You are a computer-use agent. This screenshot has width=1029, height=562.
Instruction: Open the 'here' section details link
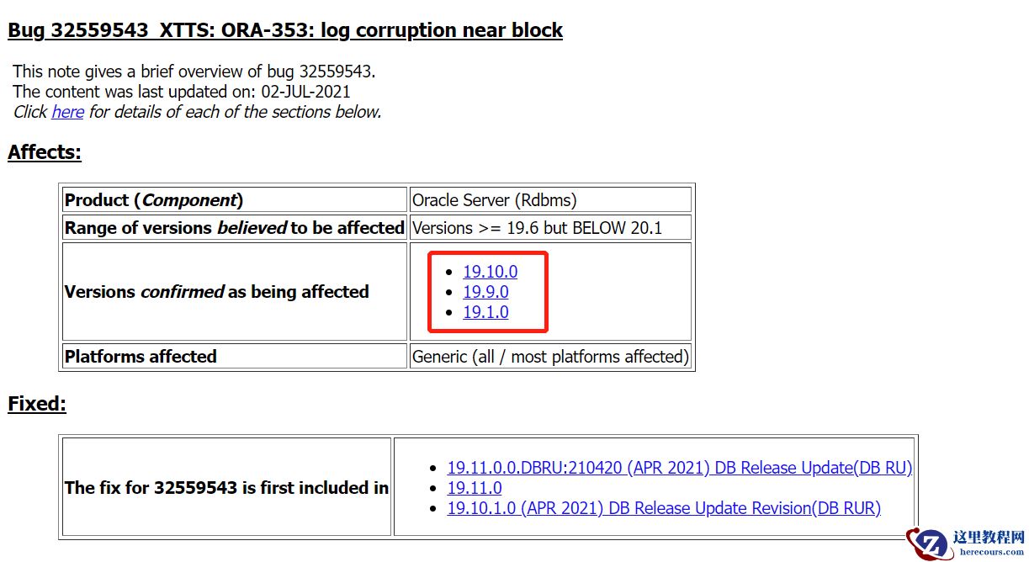click(67, 112)
